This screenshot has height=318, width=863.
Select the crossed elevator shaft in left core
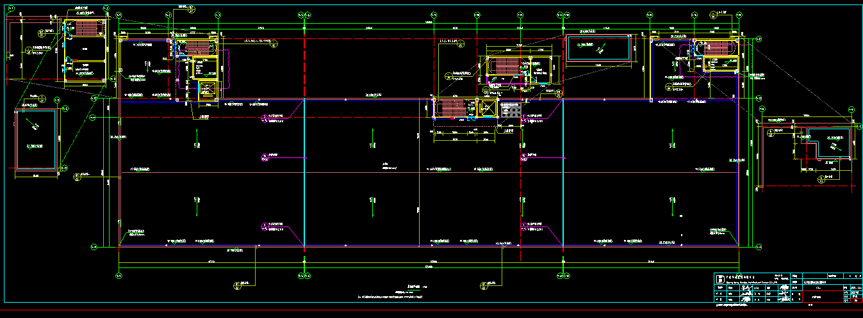coord(208,91)
